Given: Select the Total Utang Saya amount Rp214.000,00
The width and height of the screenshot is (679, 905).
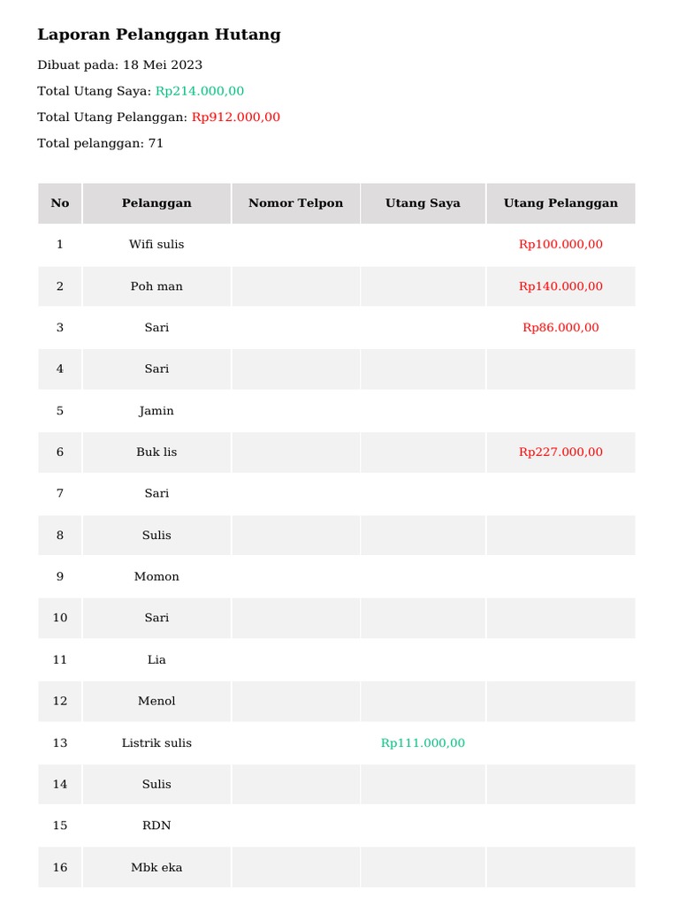Looking at the screenshot, I should [x=200, y=91].
